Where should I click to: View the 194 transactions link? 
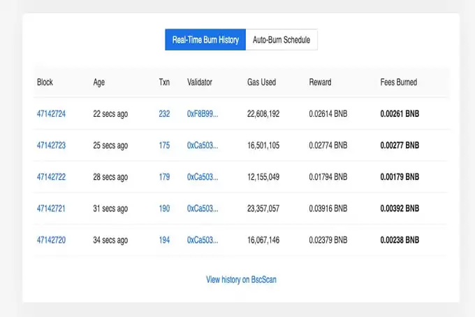point(164,240)
